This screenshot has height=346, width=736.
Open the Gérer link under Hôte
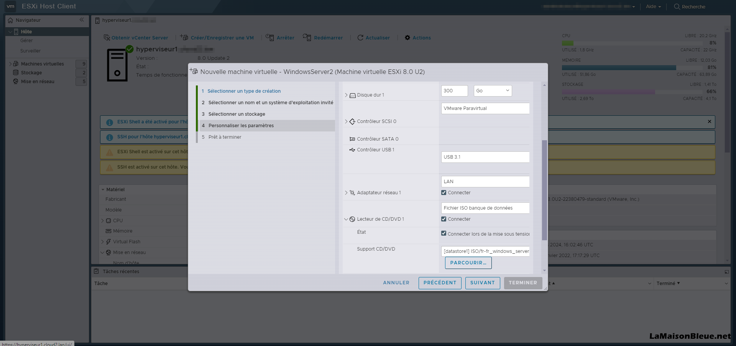click(x=26, y=41)
